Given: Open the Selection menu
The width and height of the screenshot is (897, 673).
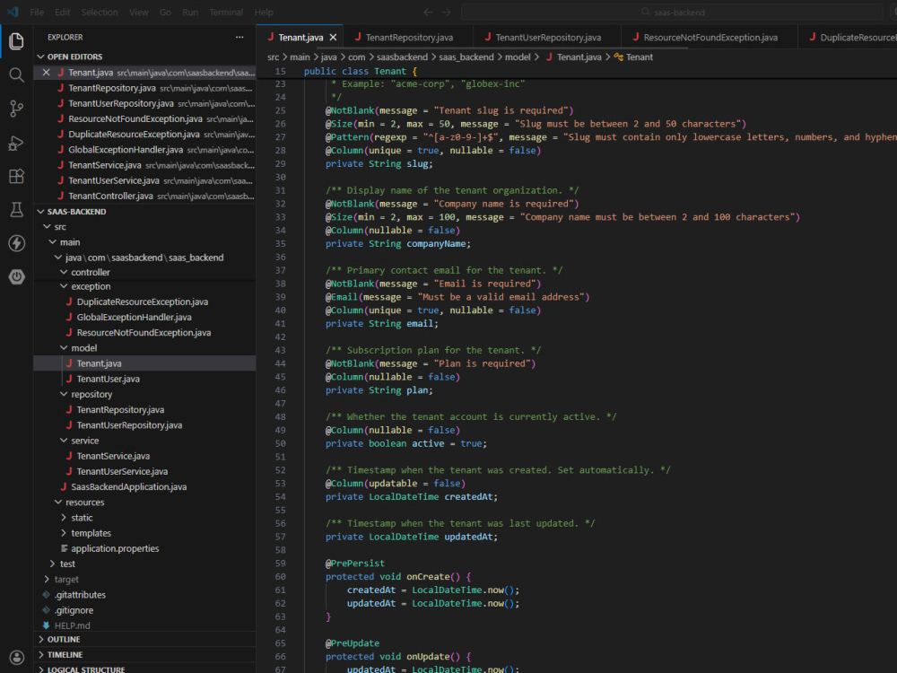Looking at the screenshot, I should [100, 12].
